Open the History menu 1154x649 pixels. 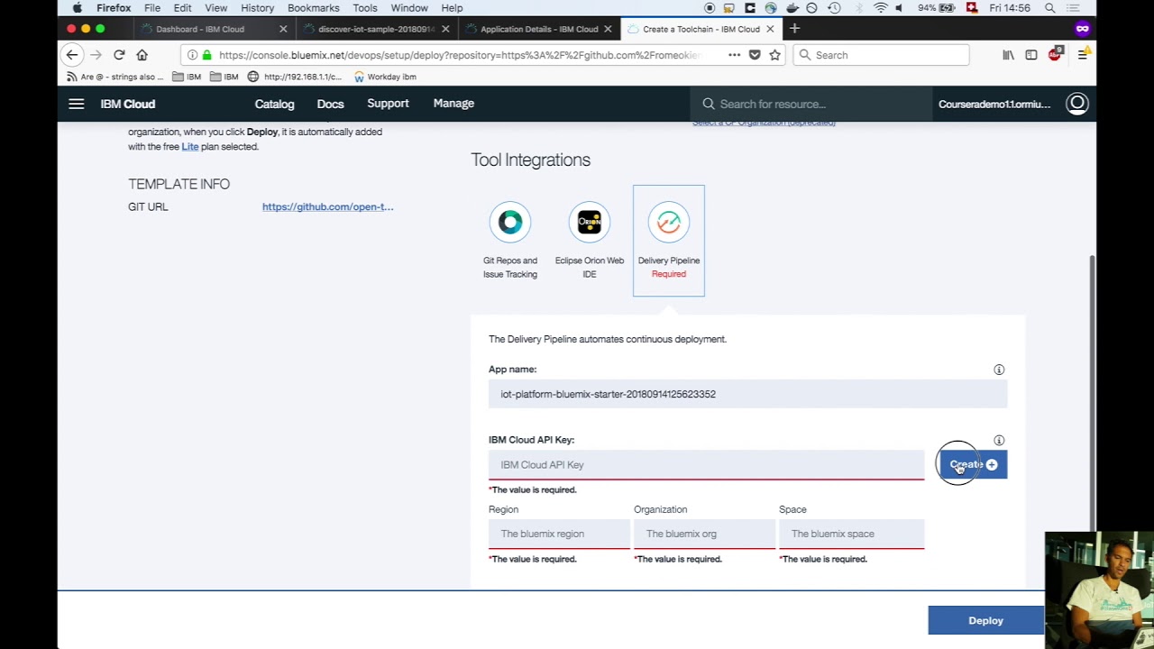tap(257, 8)
